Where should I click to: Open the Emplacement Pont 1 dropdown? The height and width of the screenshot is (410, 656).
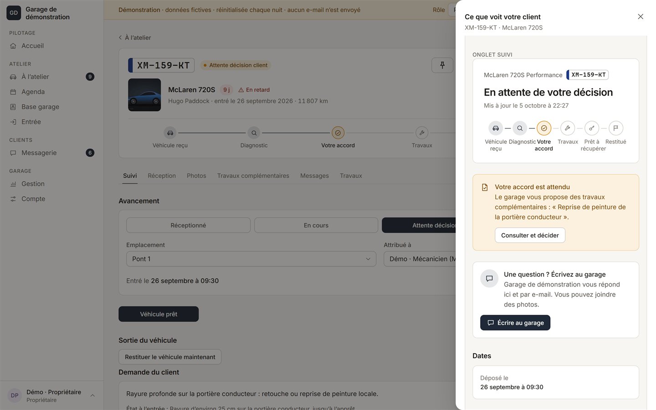tap(251, 259)
